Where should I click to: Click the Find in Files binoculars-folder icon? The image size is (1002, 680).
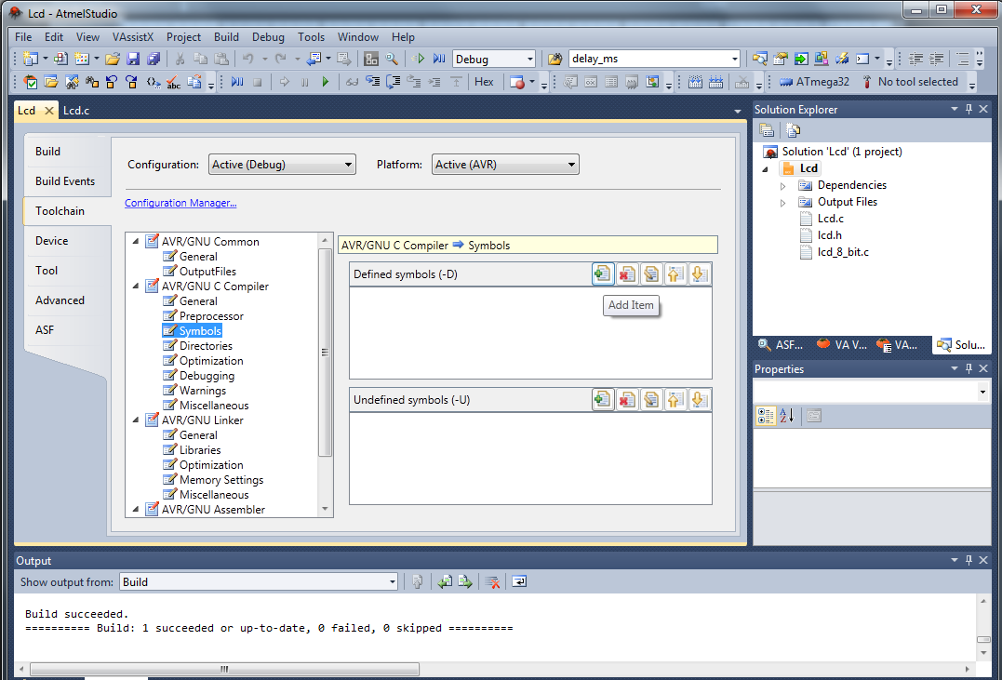(x=554, y=59)
